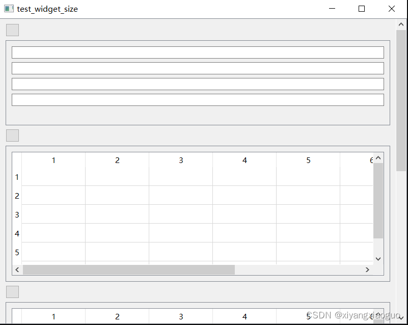Click cell at row 3 column 2 in first table
408x325 pixels.
point(117,214)
